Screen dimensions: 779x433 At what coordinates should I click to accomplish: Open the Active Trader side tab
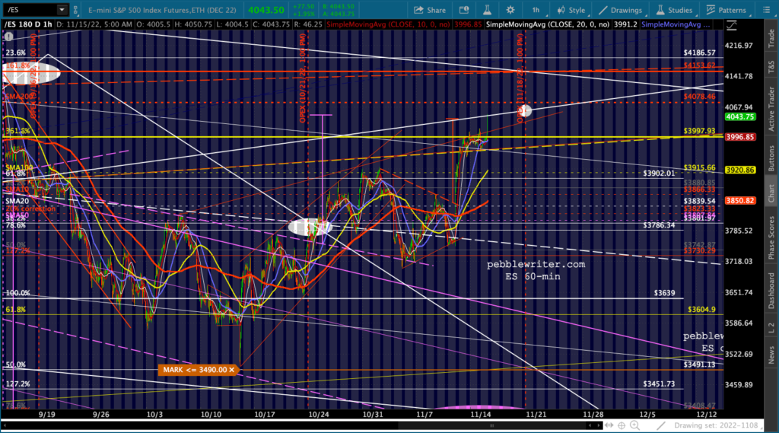(x=771, y=109)
